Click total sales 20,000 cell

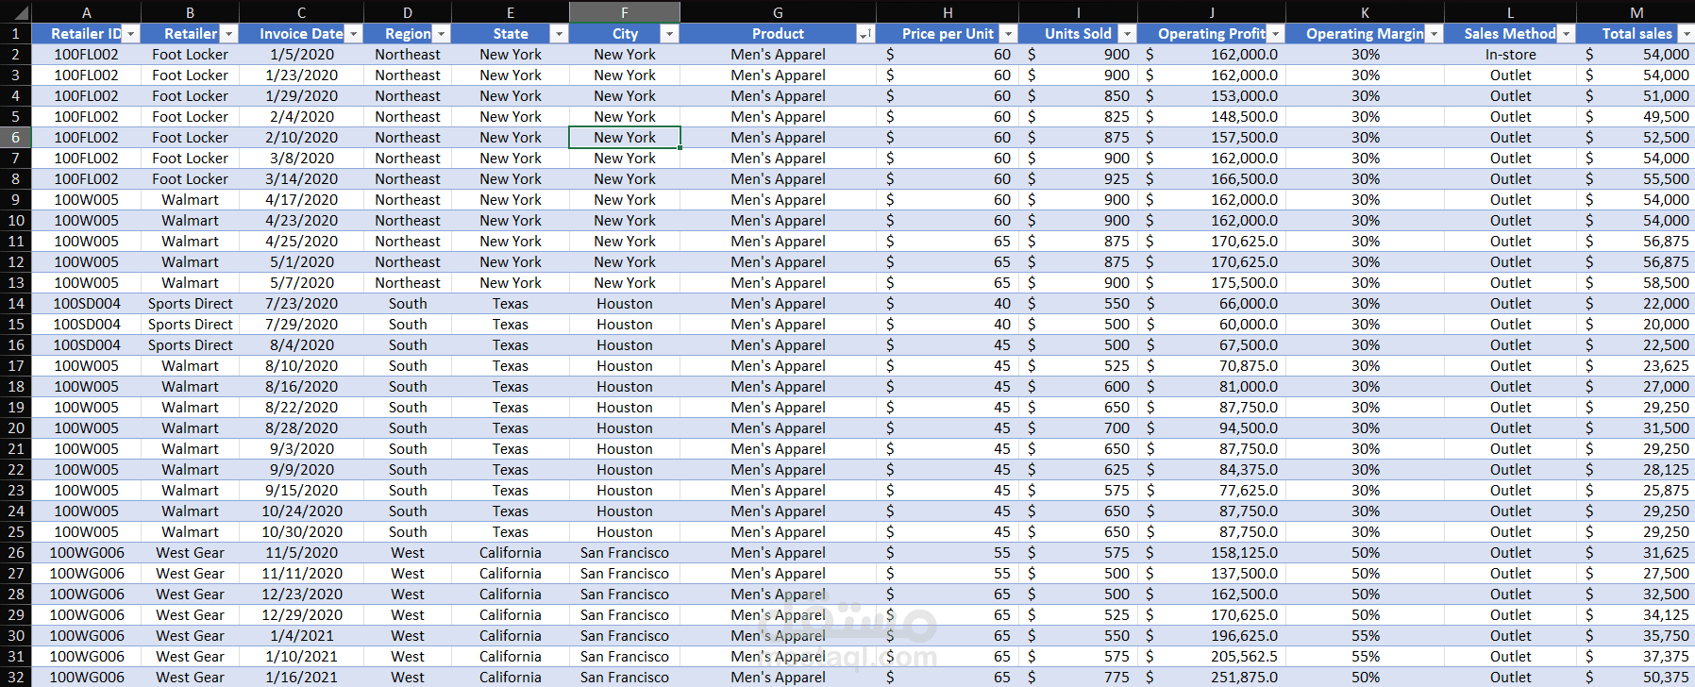point(1636,324)
